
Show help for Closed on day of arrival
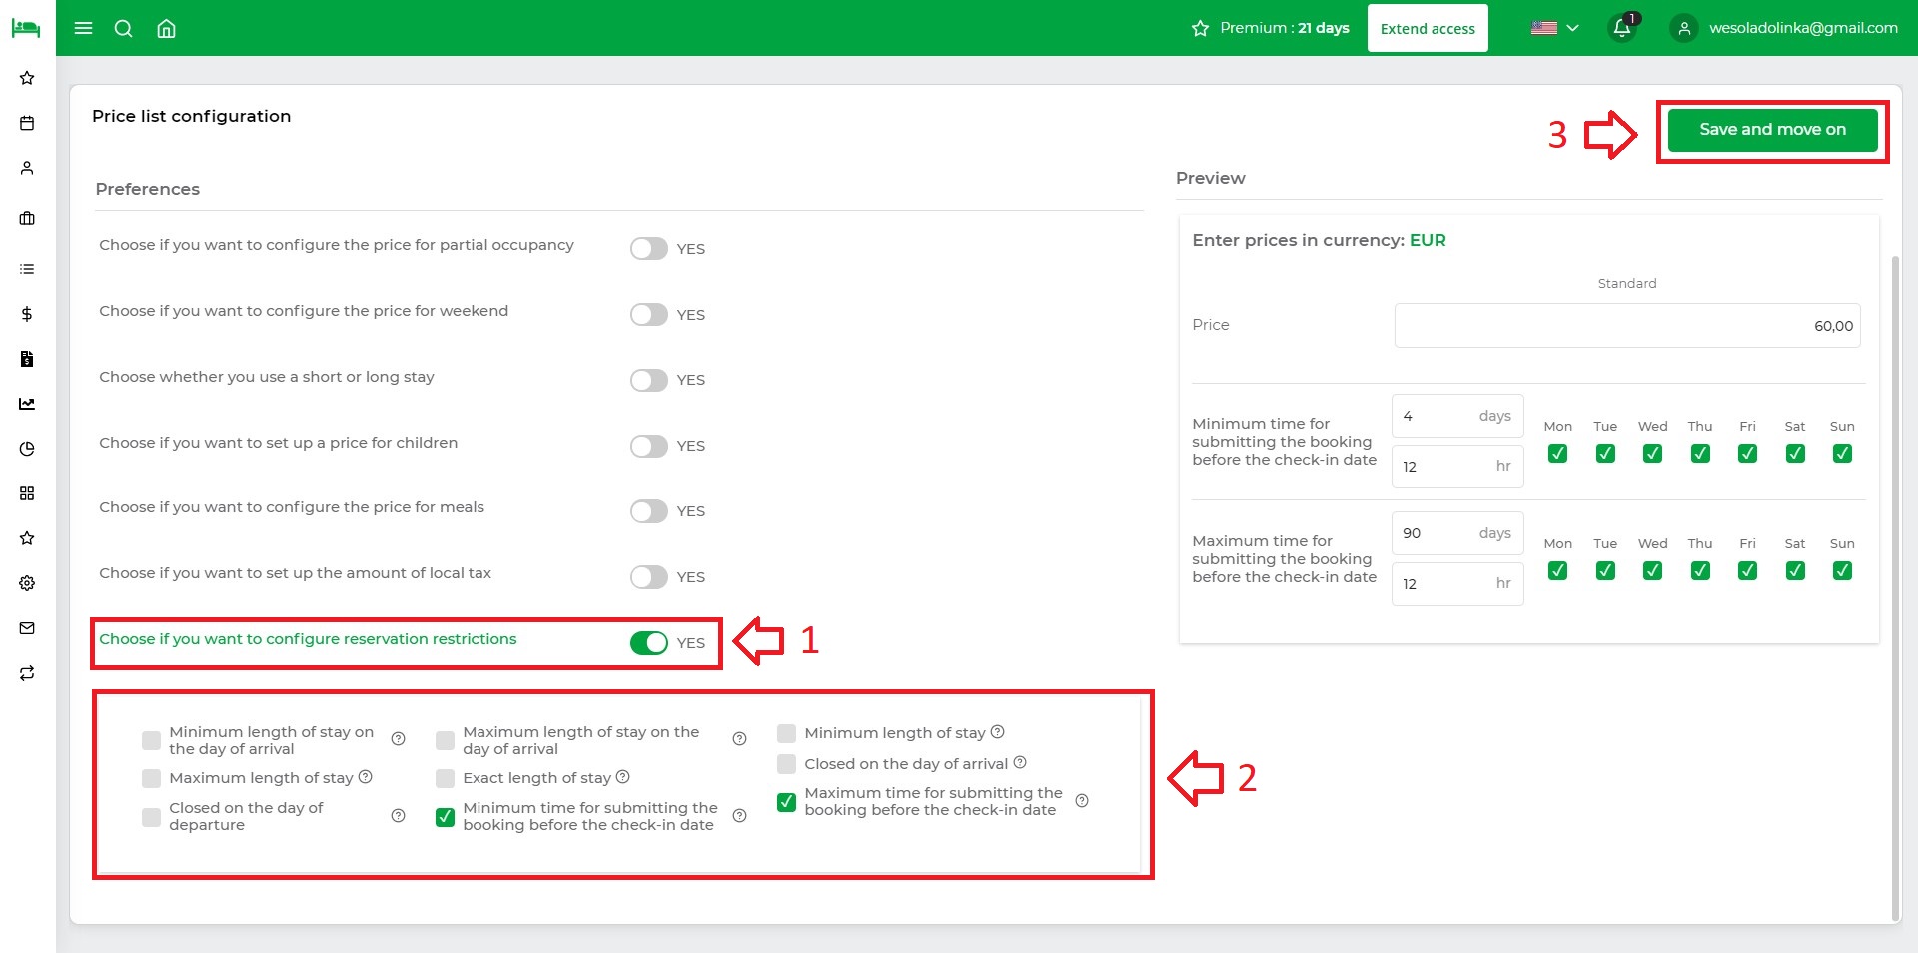[x=1020, y=763]
